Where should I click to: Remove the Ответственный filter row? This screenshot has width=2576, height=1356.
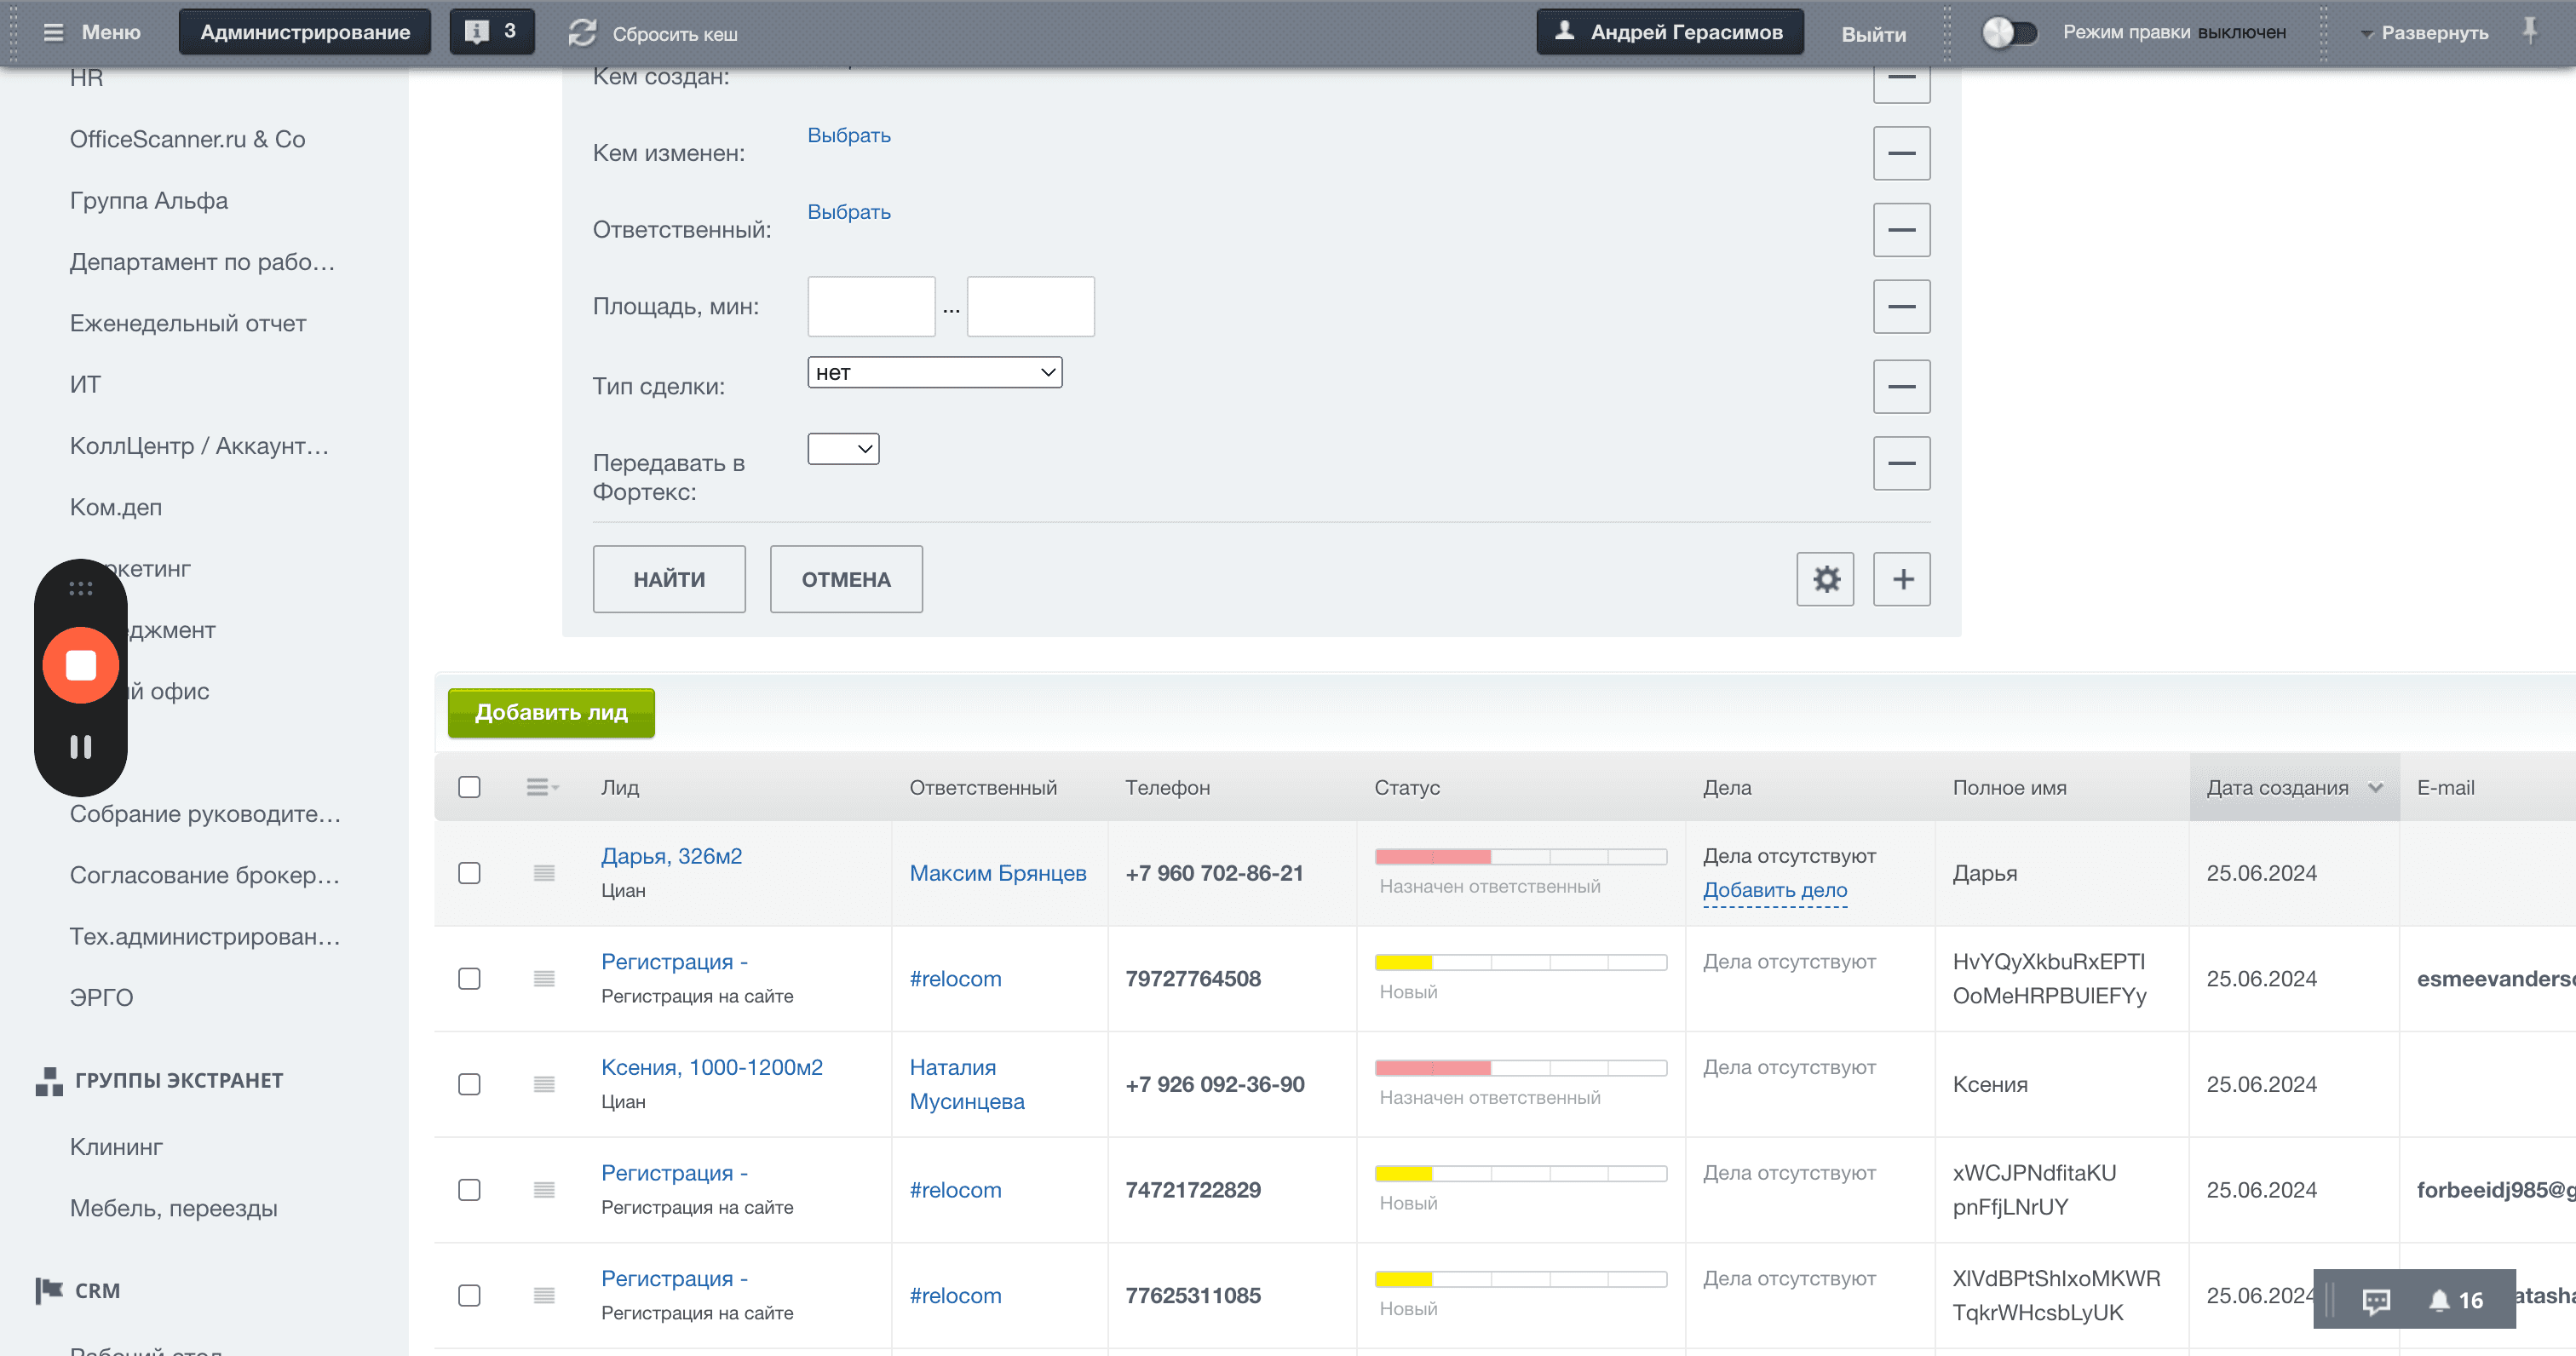tap(1902, 230)
